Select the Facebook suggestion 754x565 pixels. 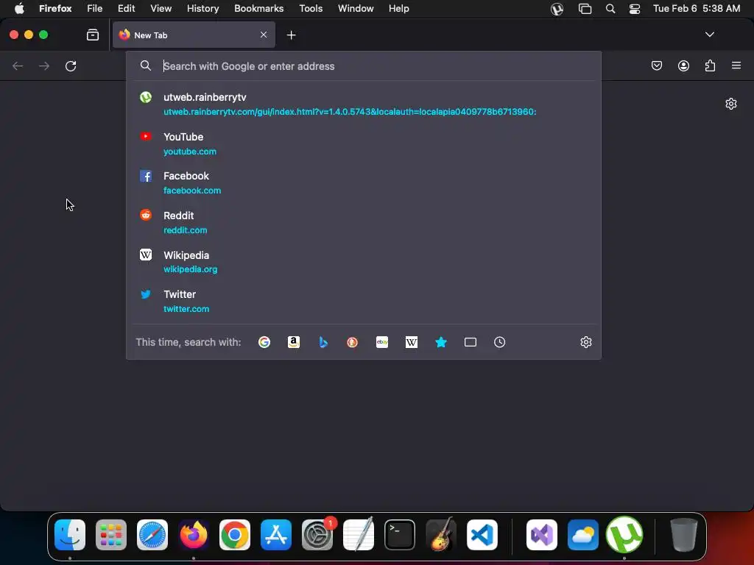point(364,183)
